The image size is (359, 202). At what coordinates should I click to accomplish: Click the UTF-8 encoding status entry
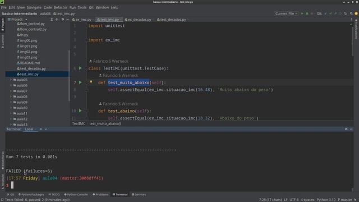(x=294, y=200)
